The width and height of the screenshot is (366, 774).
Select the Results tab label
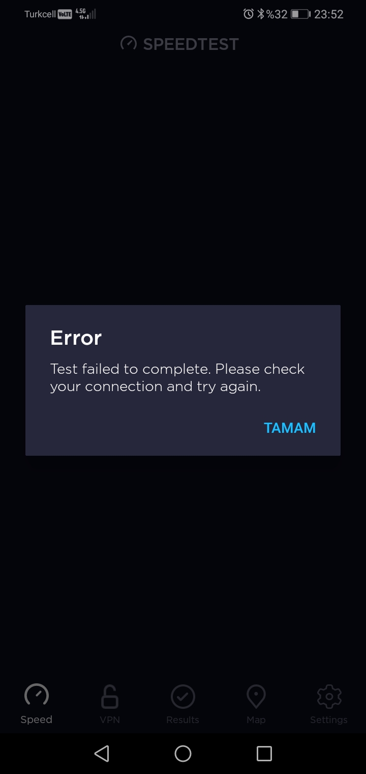(x=183, y=720)
